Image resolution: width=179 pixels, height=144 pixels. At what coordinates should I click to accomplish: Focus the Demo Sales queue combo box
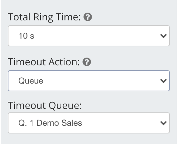(x=89, y=123)
